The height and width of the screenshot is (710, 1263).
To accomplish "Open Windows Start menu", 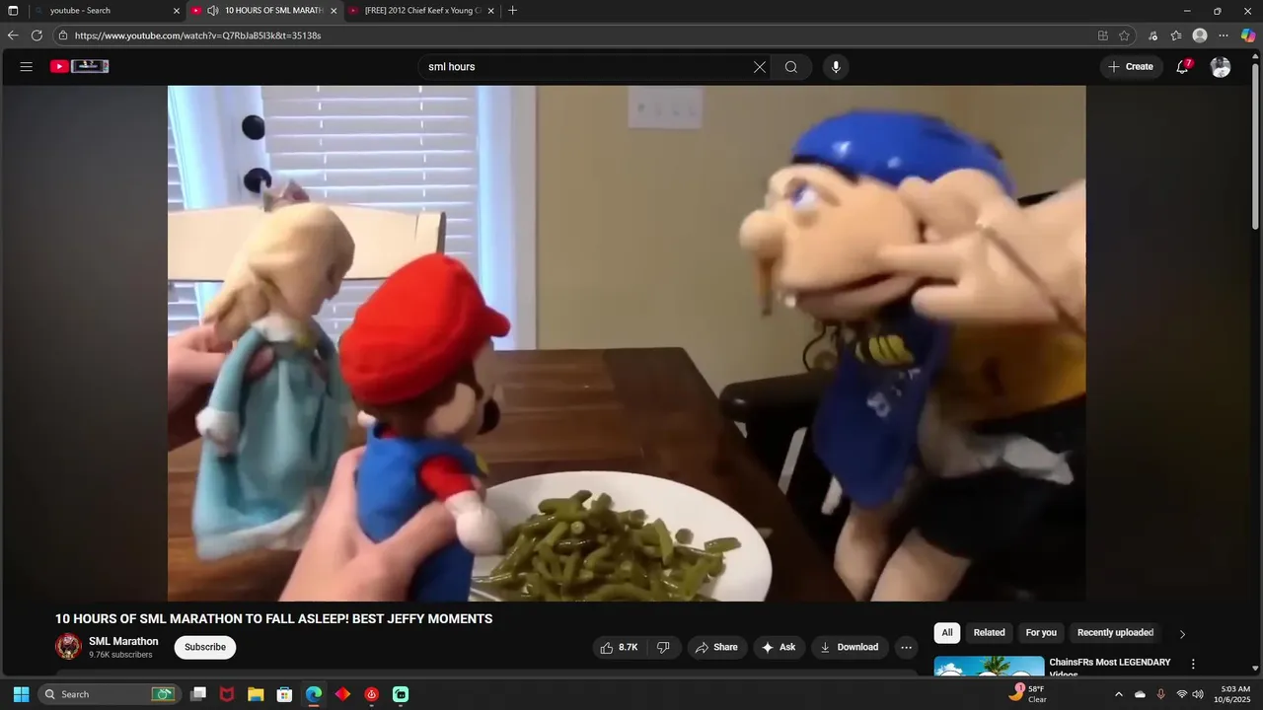I will [21, 694].
